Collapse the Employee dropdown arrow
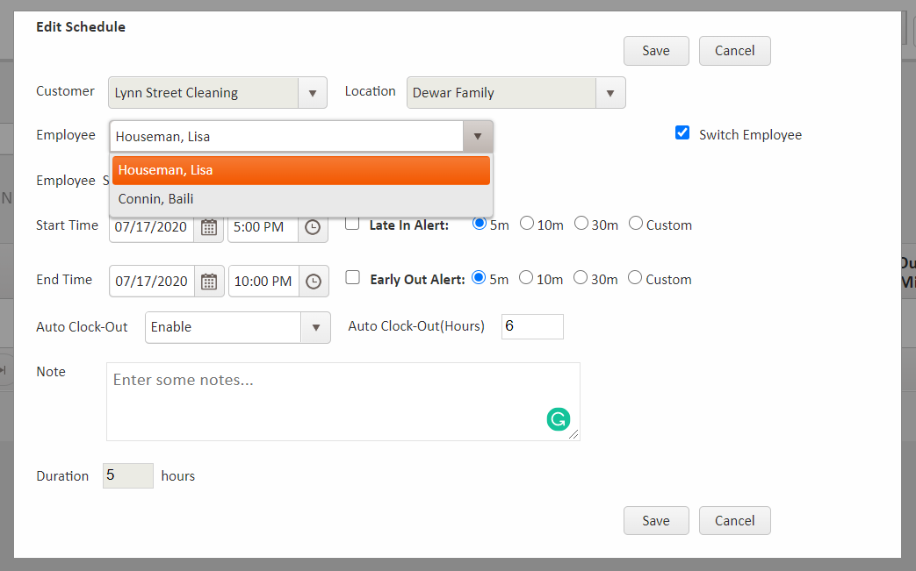 coord(477,137)
